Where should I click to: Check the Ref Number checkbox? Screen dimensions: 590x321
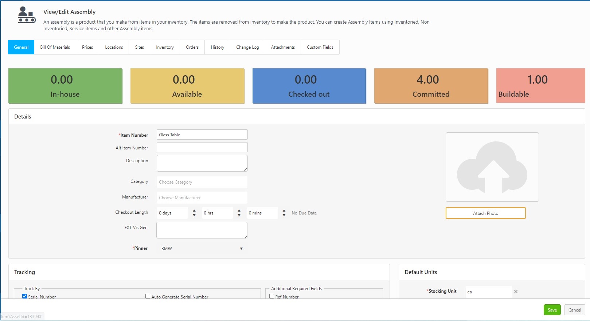tap(271, 296)
